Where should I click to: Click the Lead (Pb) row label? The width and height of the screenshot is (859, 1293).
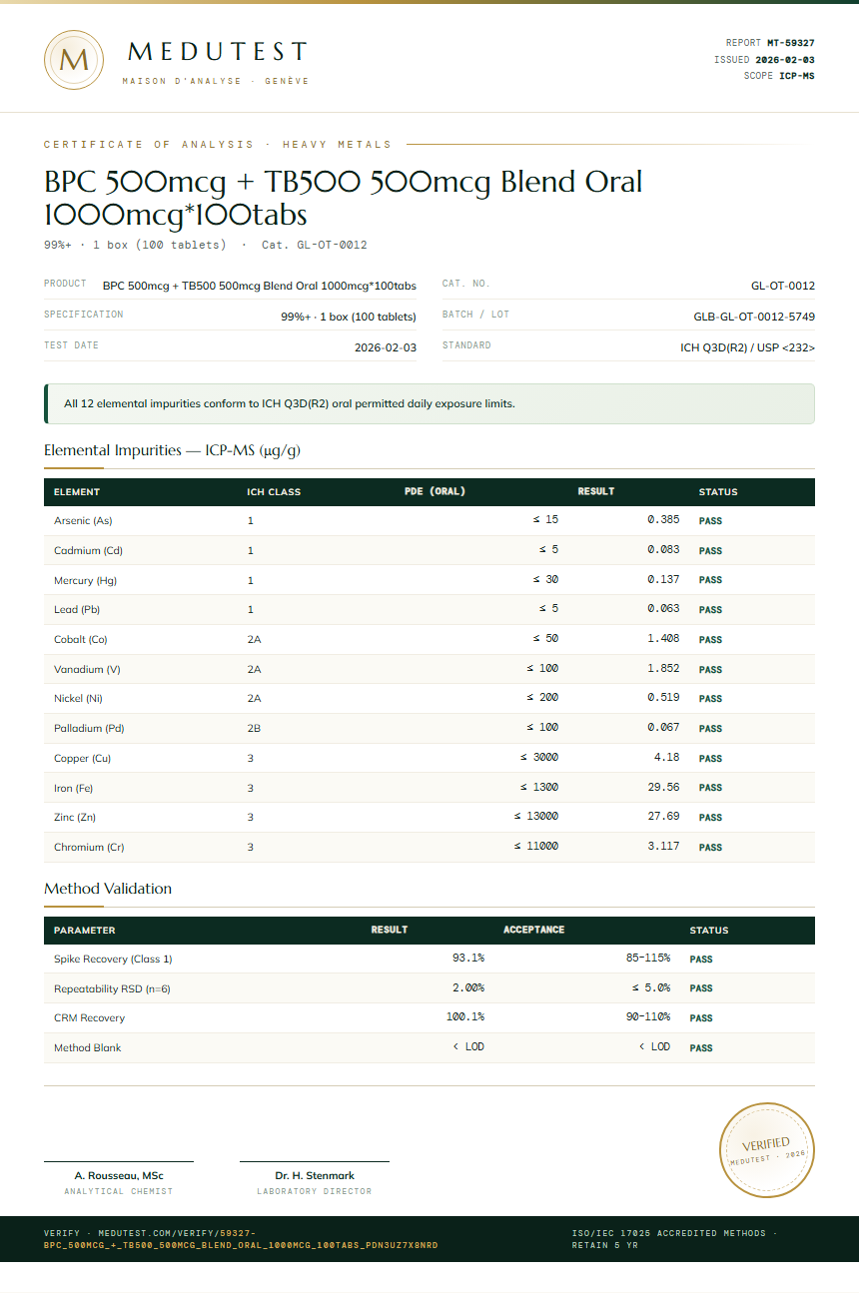pos(77,609)
